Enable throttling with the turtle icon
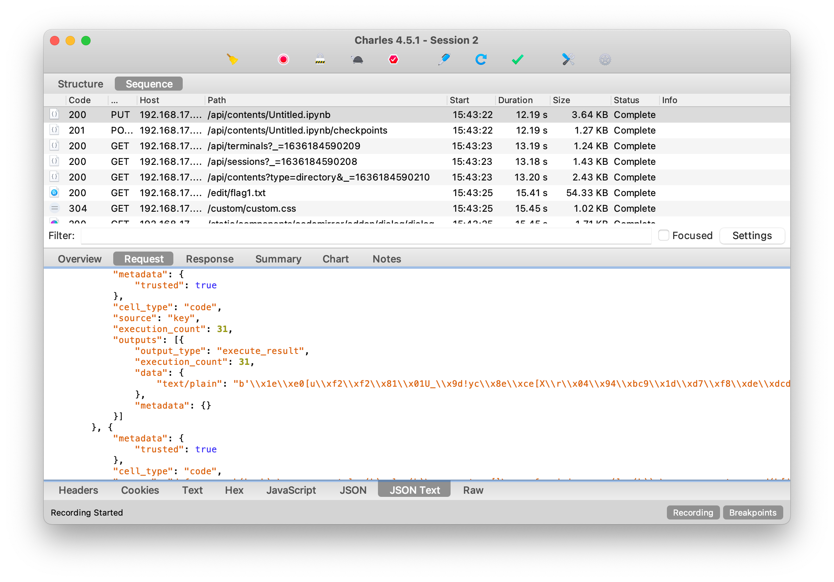This screenshot has height=582, width=834. coord(357,59)
